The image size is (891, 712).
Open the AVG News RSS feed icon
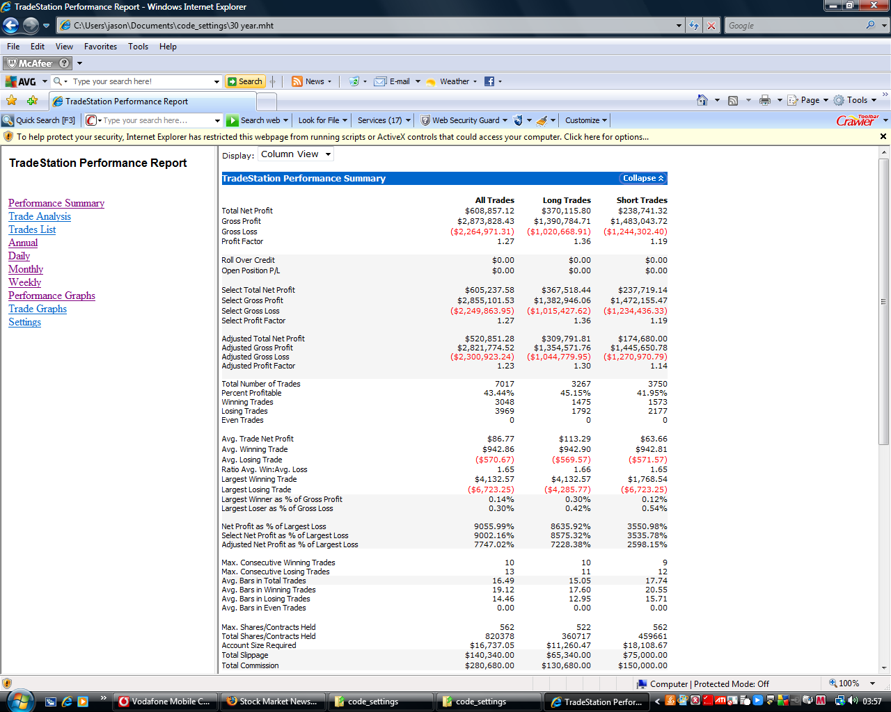click(297, 81)
